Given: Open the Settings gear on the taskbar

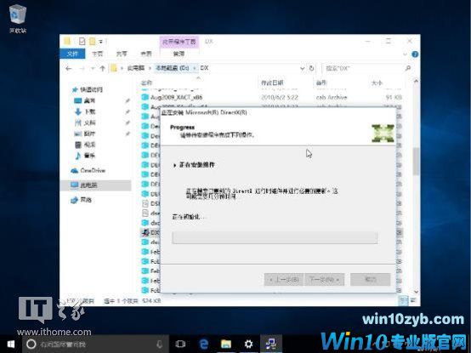Looking at the screenshot, I should click(248, 344).
